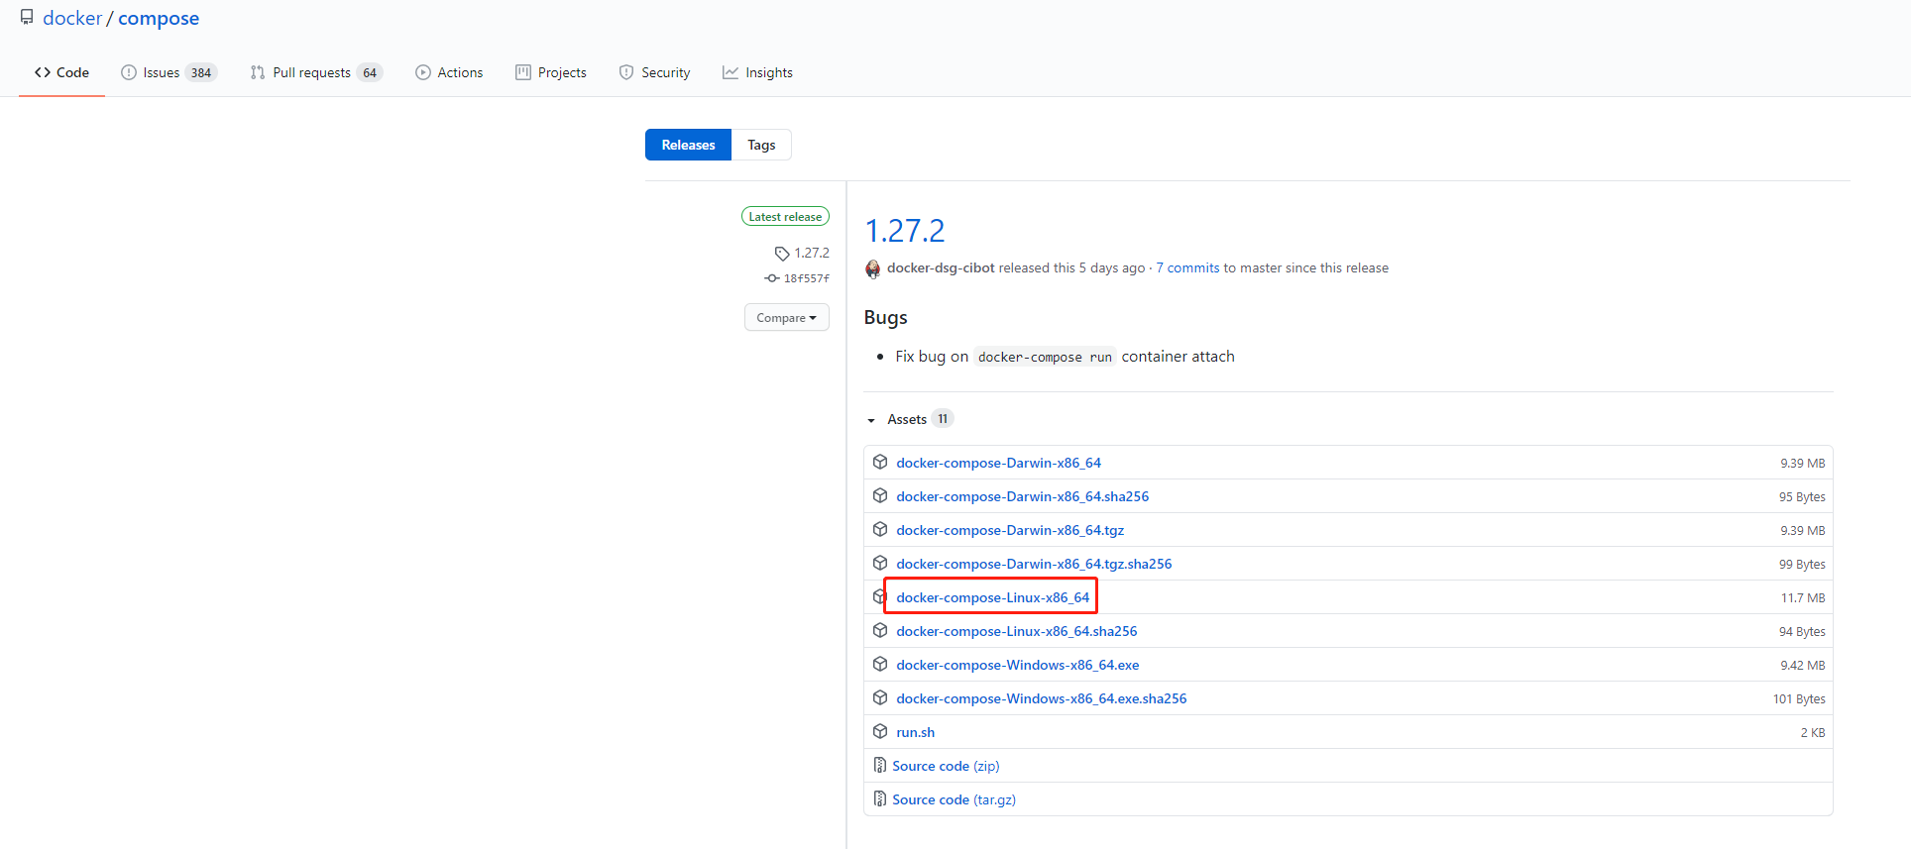Open the docker owner link
This screenshot has width=1911, height=849.
72,18
